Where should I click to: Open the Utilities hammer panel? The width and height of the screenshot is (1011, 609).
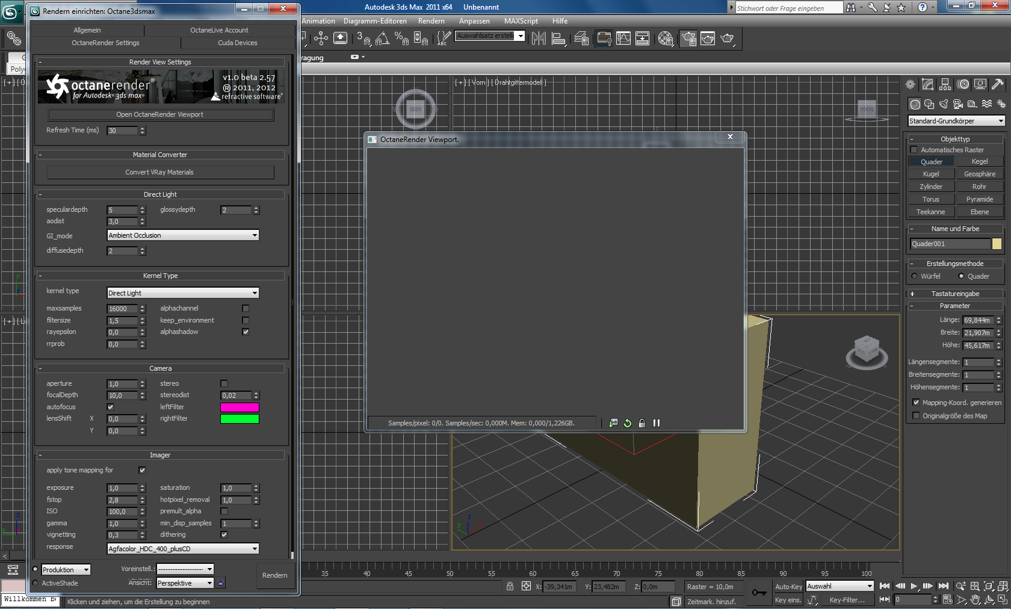point(998,84)
